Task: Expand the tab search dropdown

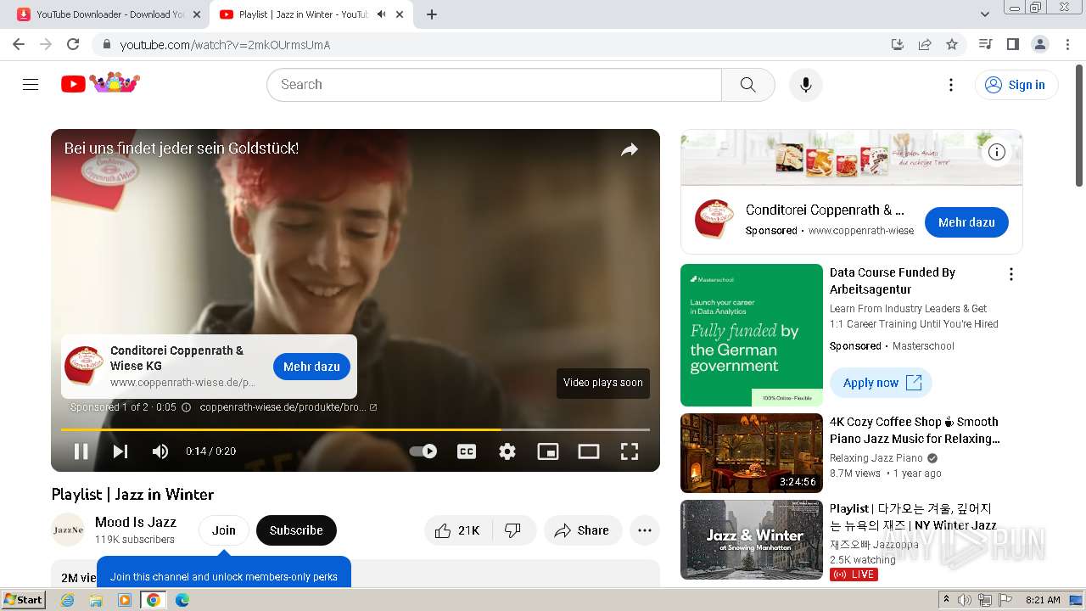Action: tap(985, 14)
